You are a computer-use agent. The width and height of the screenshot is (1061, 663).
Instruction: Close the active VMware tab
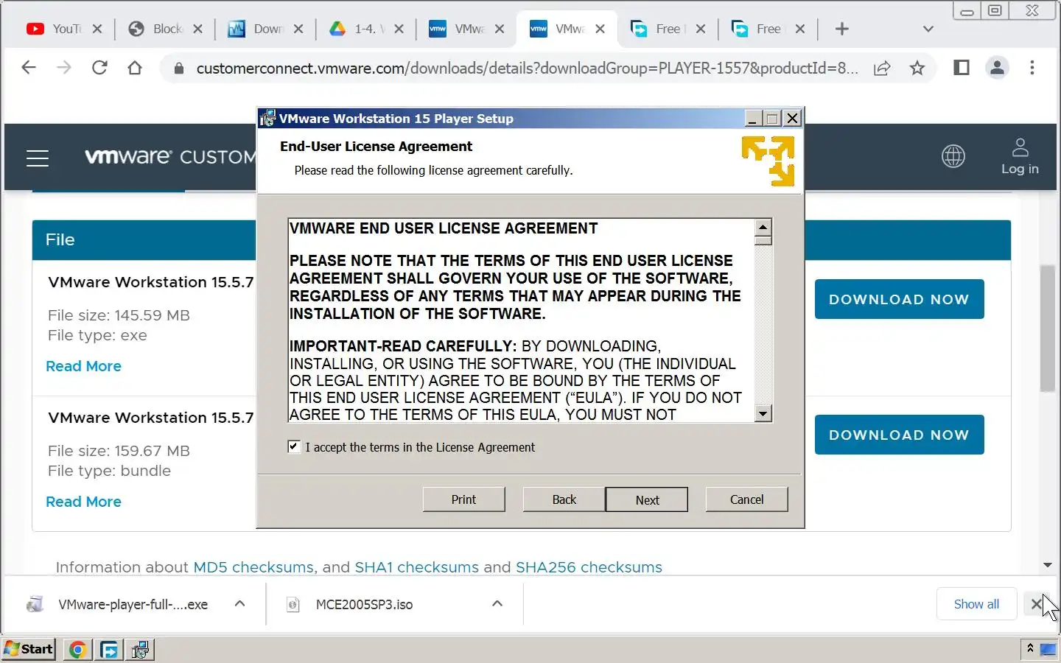[600, 29]
